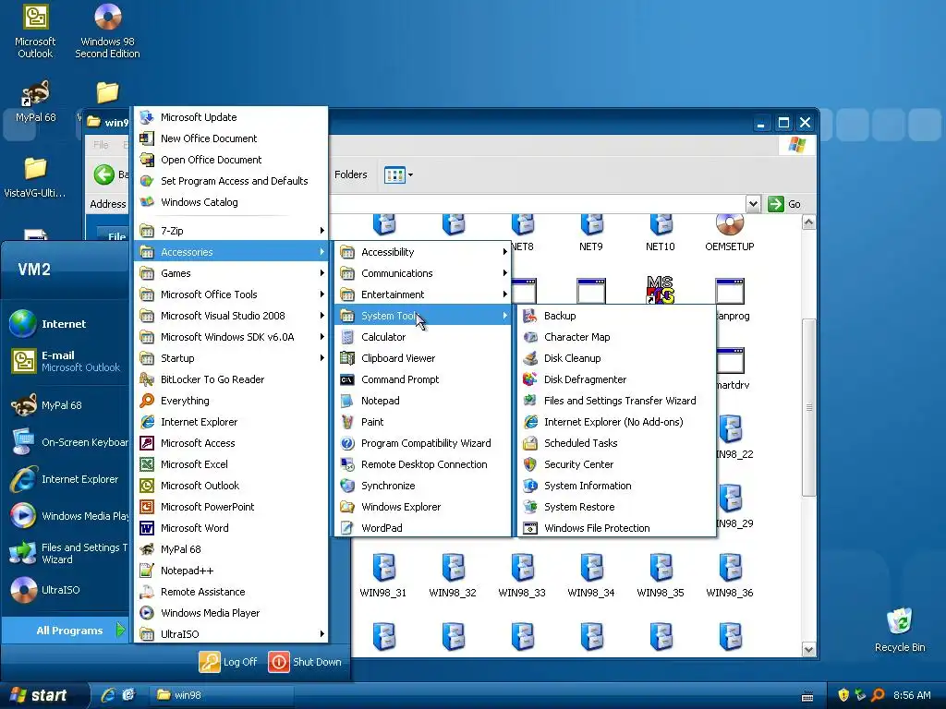Open Security Center
The height and width of the screenshot is (709, 946).
coord(616,464)
